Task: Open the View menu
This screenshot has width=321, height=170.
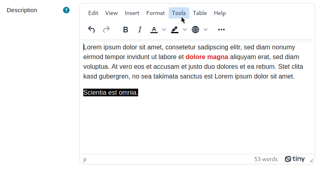Action: pos(111,13)
